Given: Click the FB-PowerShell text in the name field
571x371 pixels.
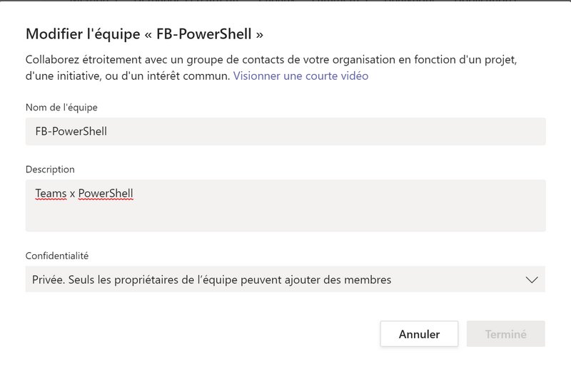Looking at the screenshot, I should point(71,132).
